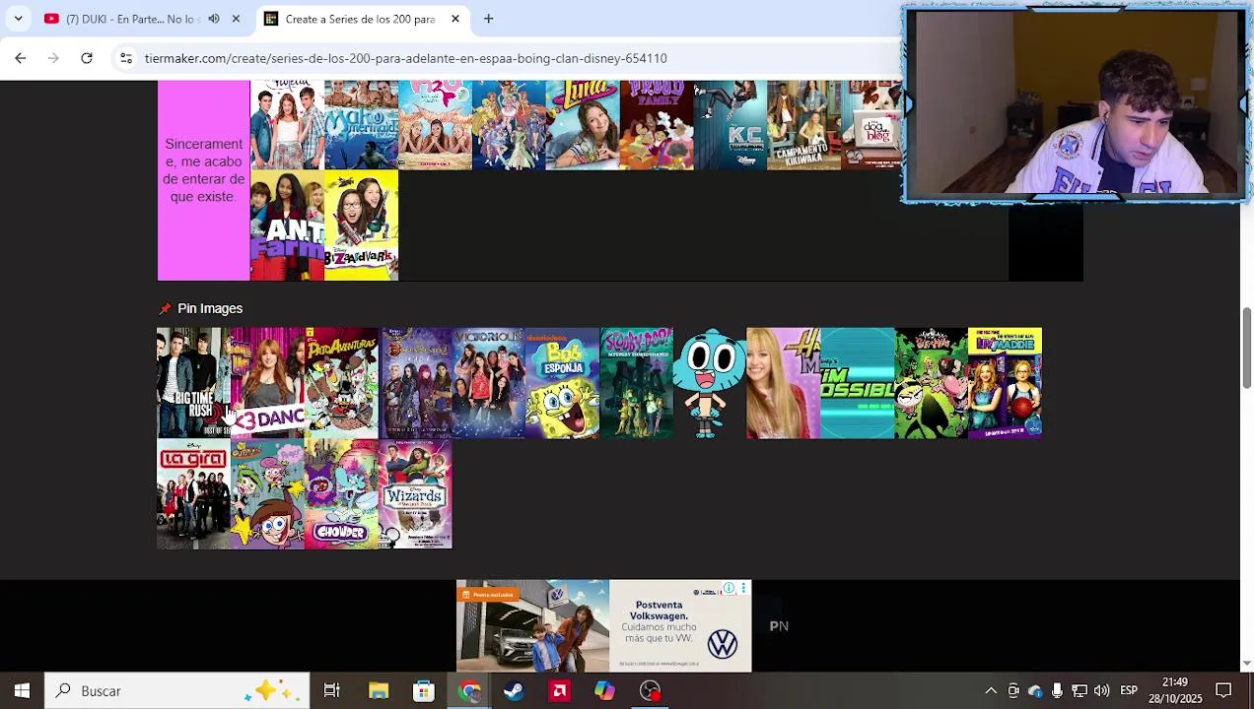The width and height of the screenshot is (1254, 709).
Task: Pick the Fairly OddParents image
Action: click(267, 493)
